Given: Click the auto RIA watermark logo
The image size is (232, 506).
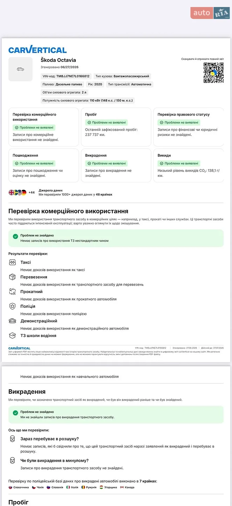Looking at the screenshot, I should [x=210, y=13].
